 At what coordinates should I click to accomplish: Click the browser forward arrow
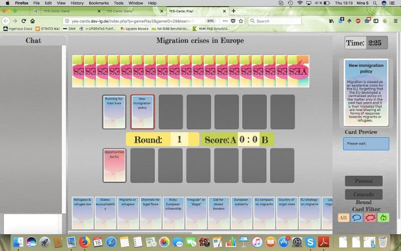pyautogui.click(x=15, y=21)
